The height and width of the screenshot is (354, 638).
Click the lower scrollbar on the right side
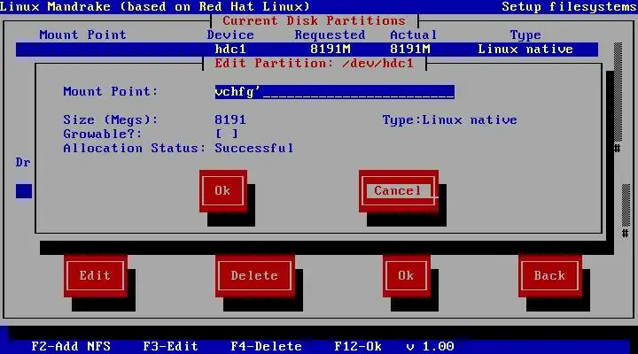(626, 205)
